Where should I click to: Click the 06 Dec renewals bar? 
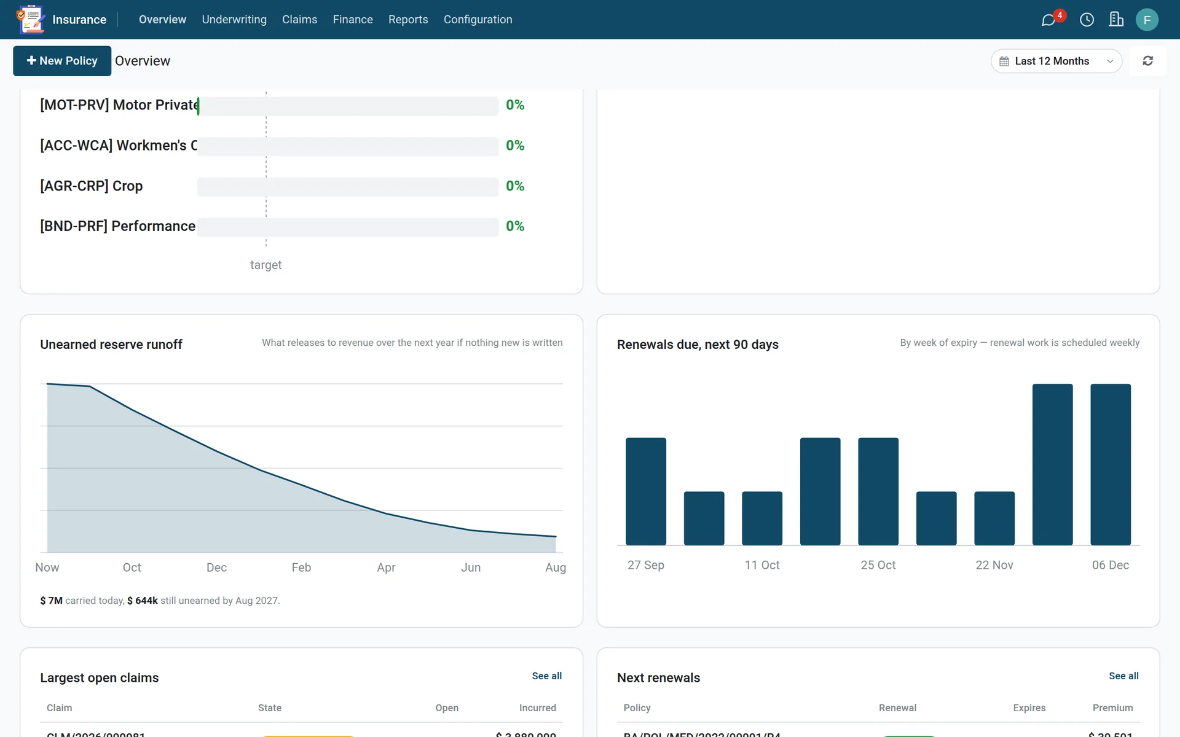coord(1111,464)
